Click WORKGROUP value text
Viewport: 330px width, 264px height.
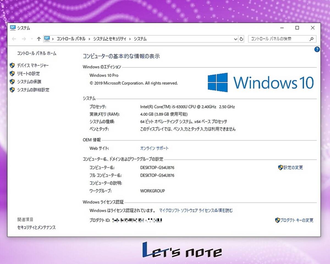[153, 191]
